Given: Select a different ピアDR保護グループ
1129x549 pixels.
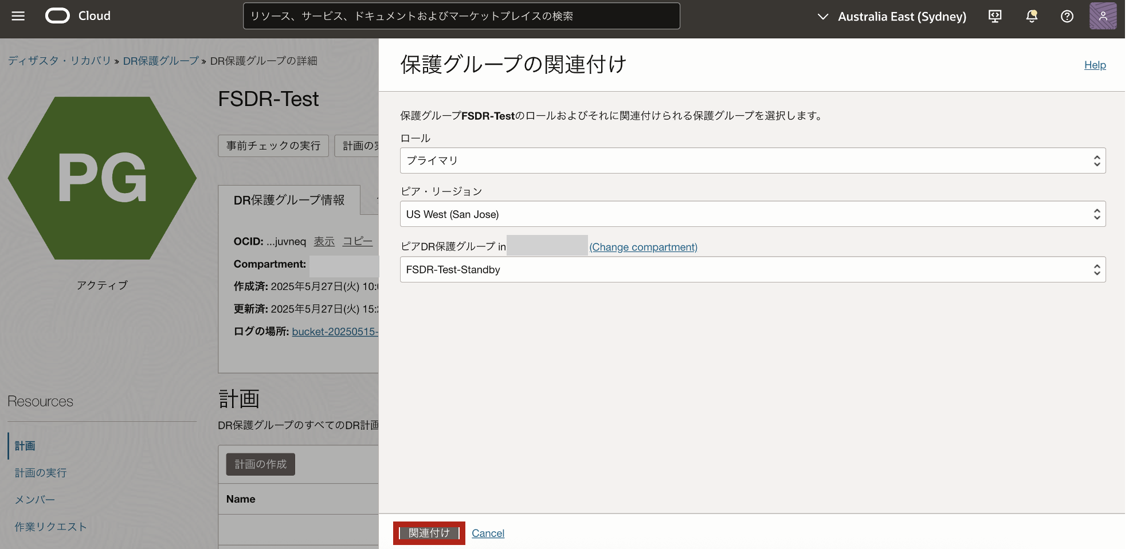Looking at the screenshot, I should (x=752, y=269).
